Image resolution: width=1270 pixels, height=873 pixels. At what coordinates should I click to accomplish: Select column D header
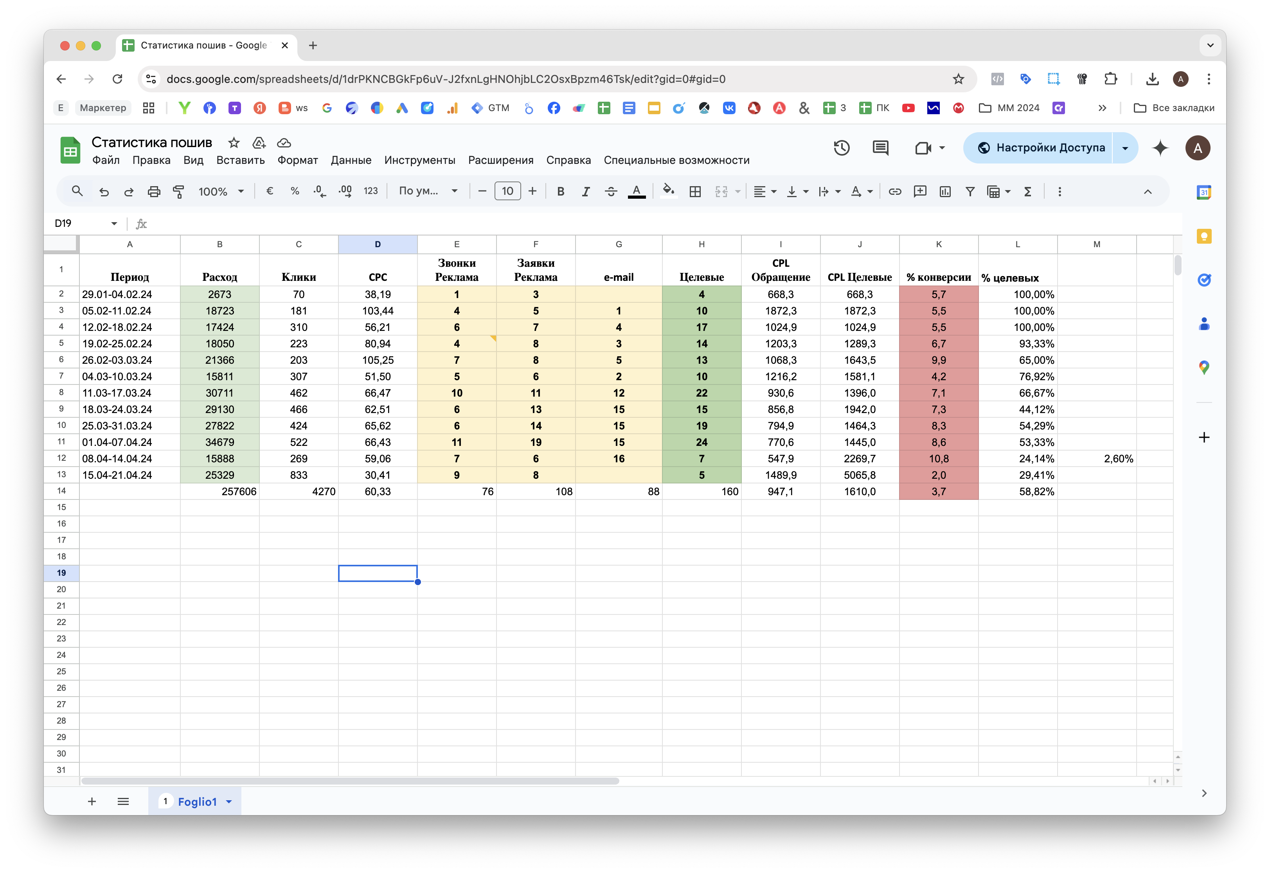tap(378, 244)
